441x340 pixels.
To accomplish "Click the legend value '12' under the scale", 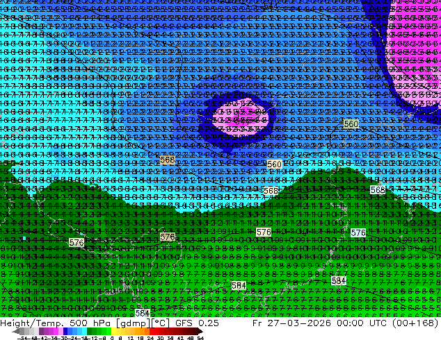I will [131, 338].
